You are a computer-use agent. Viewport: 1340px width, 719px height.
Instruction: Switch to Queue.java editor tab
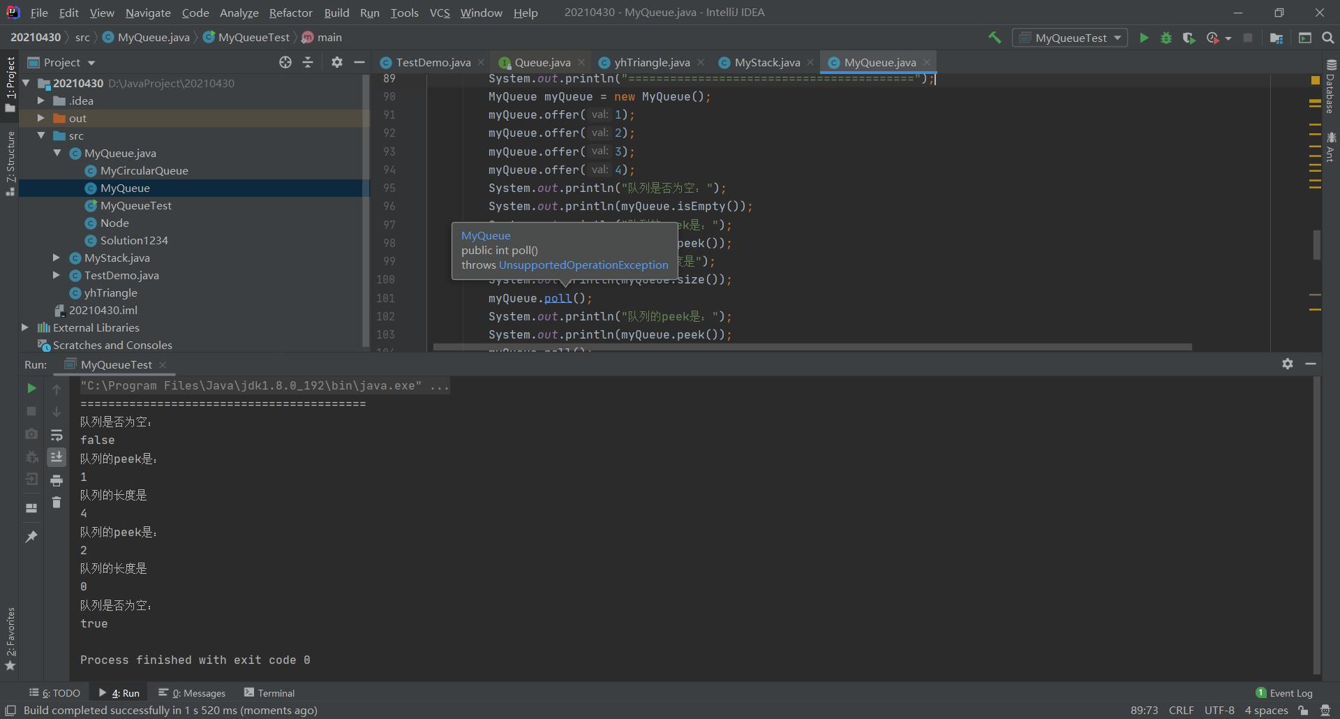542,62
